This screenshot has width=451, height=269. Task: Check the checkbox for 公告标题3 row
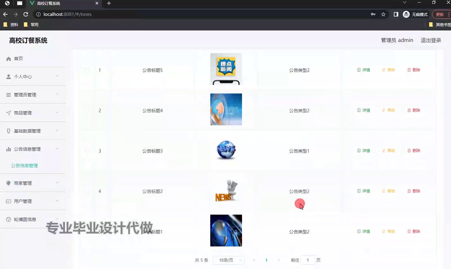tap(87, 151)
